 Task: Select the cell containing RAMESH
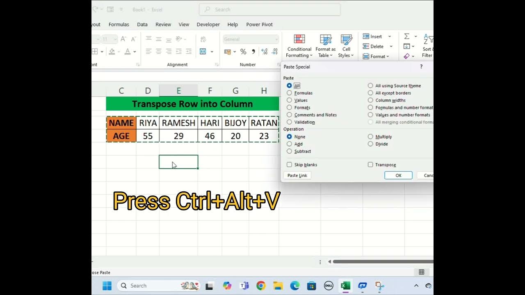click(178, 123)
